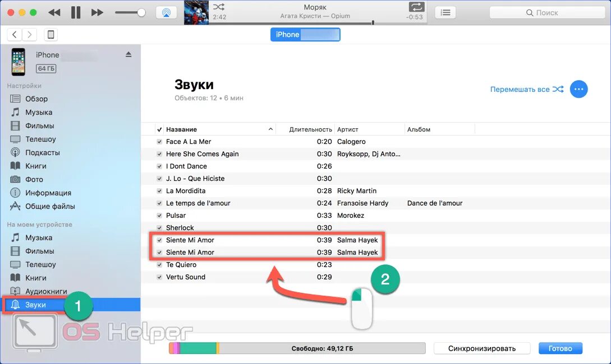
Task: Open Музыка under На моем устройстве
Action: tap(39, 237)
